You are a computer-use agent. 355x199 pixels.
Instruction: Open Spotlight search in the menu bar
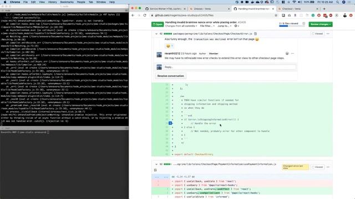point(338,2)
